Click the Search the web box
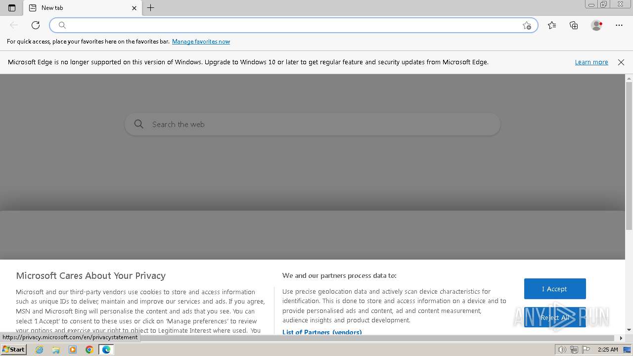This screenshot has height=356, width=633. click(313, 124)
